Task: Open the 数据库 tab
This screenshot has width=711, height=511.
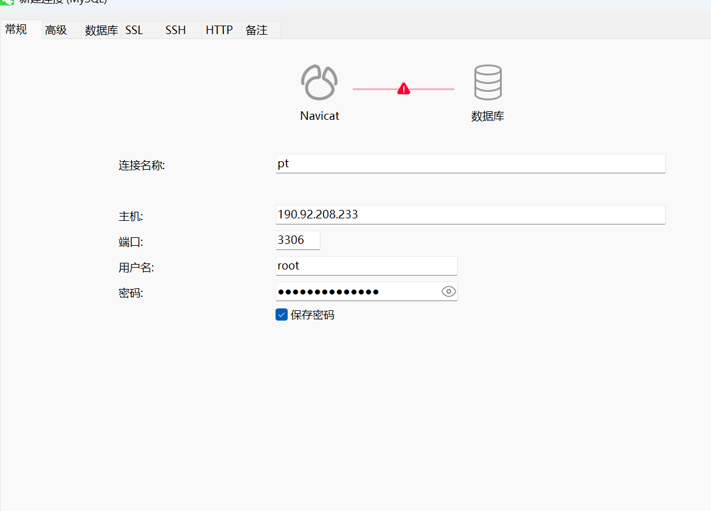Action: pyautogui.click(x=101, y=30)
